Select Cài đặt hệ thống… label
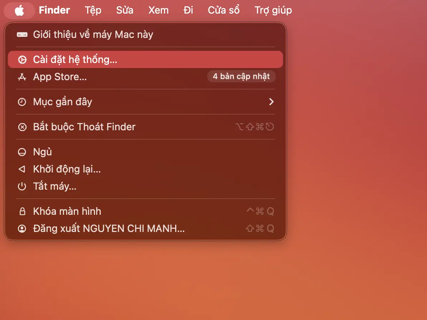The height and width of the screenshot is (320, 427). [75, 59]
